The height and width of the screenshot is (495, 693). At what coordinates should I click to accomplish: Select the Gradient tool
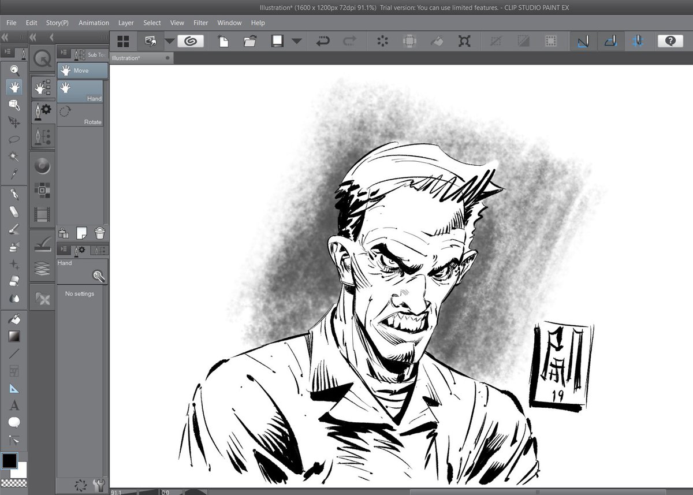(14, 336)
